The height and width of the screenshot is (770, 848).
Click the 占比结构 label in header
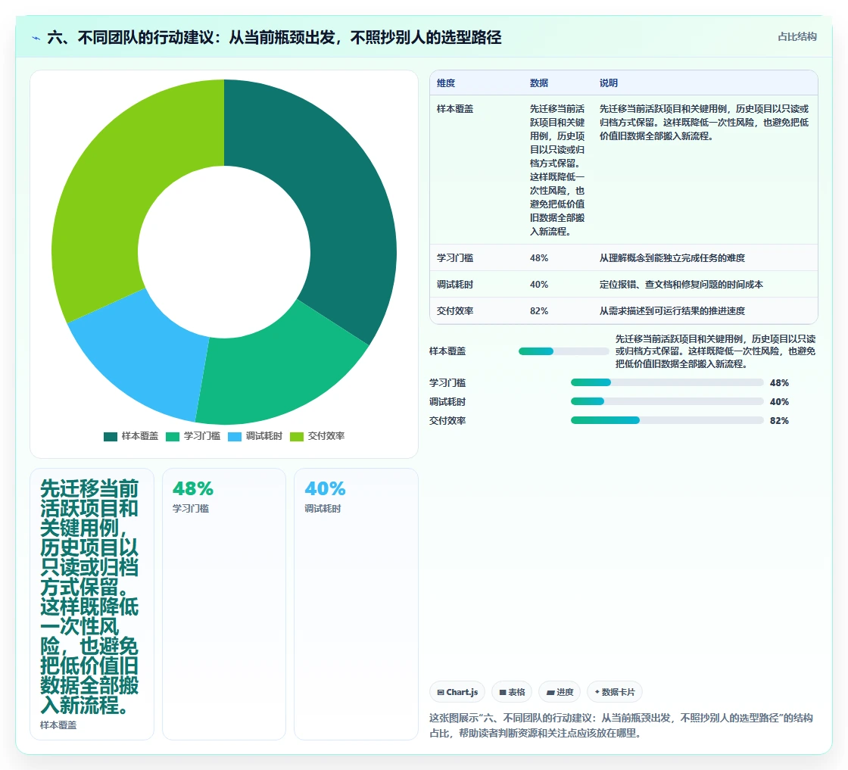797,37
